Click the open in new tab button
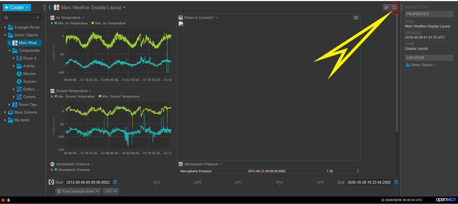This screenshot has height=204, width=458. coord(386,7)
